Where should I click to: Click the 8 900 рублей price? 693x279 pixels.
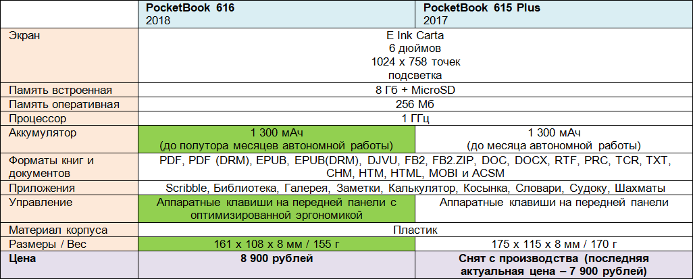click(277, 264)
